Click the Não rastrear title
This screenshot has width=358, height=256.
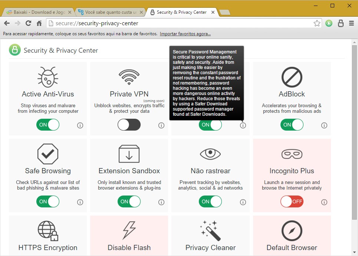tap(210, 171)
